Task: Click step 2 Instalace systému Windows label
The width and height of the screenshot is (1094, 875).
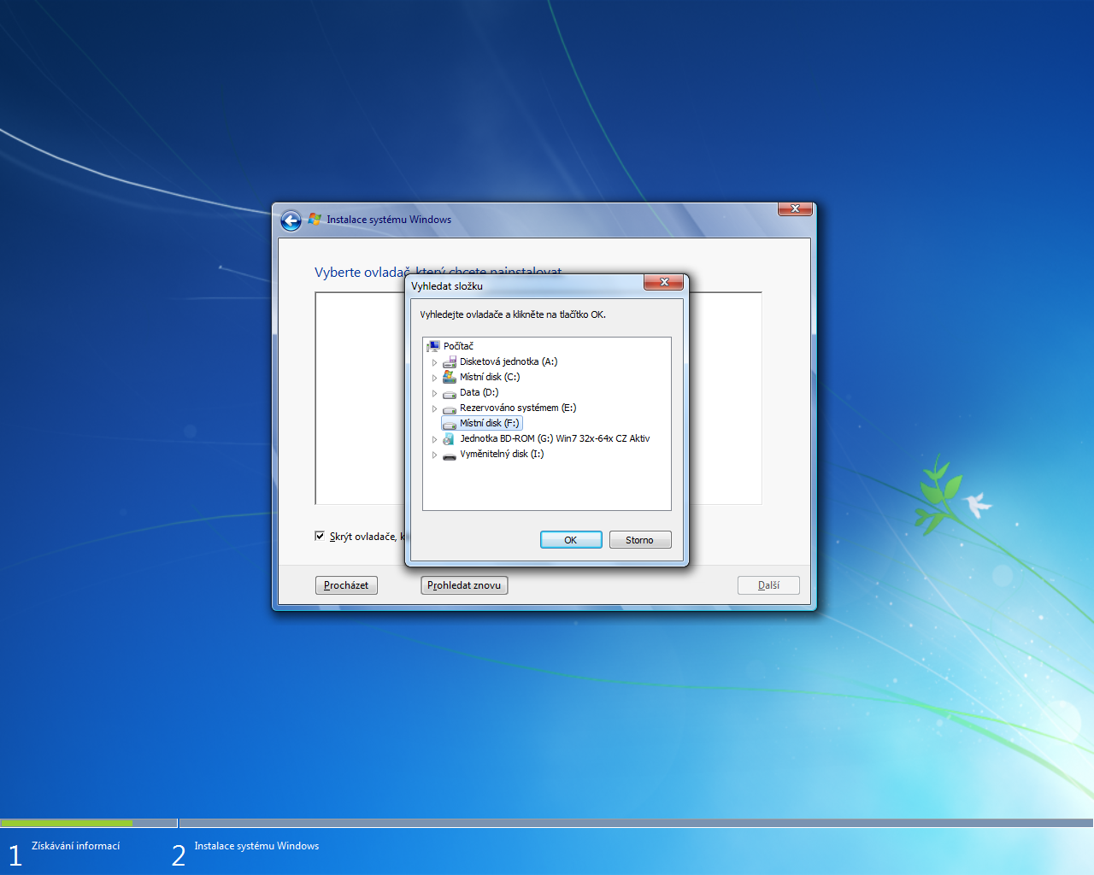Action: pos(256,846)
